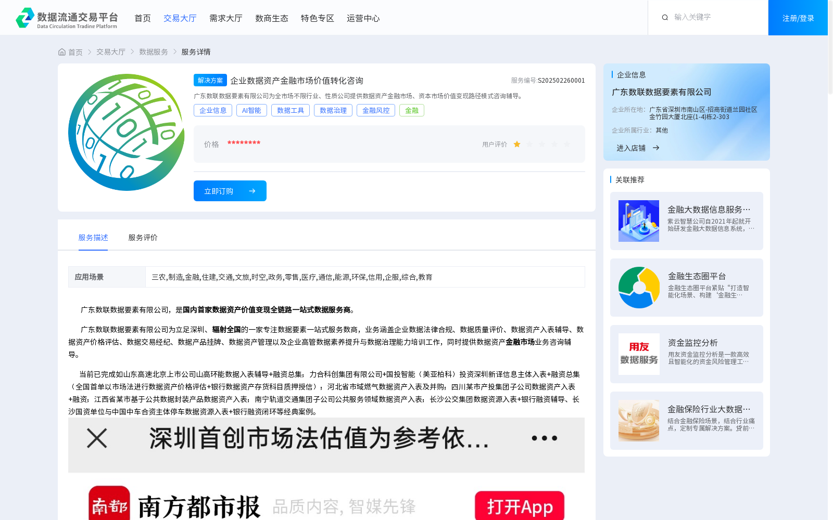The image size is (833, 520).
Task: Open 金融保险行业大数据 recommendation title
Action: click(709, 409)
